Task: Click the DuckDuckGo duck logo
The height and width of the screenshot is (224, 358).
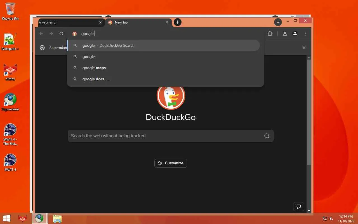Action: 171,97
